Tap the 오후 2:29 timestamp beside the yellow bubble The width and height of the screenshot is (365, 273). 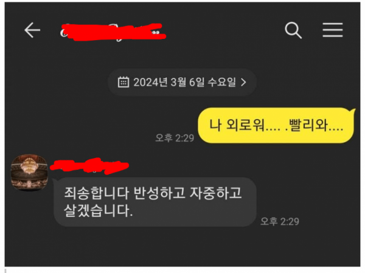tap(175, 138)
